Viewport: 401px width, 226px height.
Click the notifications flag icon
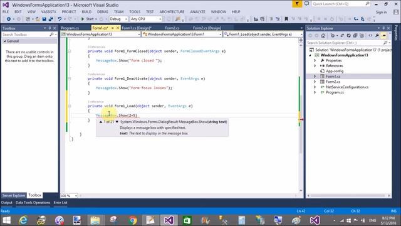(297, 4)
